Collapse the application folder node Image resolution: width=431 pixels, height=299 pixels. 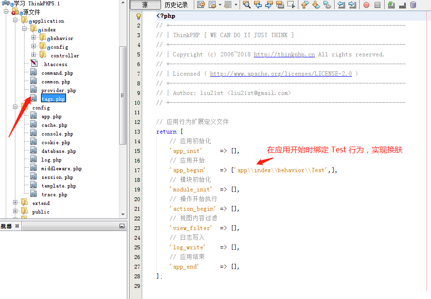pos(15,20)
